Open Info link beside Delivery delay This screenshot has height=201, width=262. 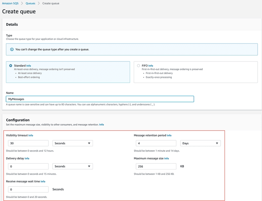[27, 159]
